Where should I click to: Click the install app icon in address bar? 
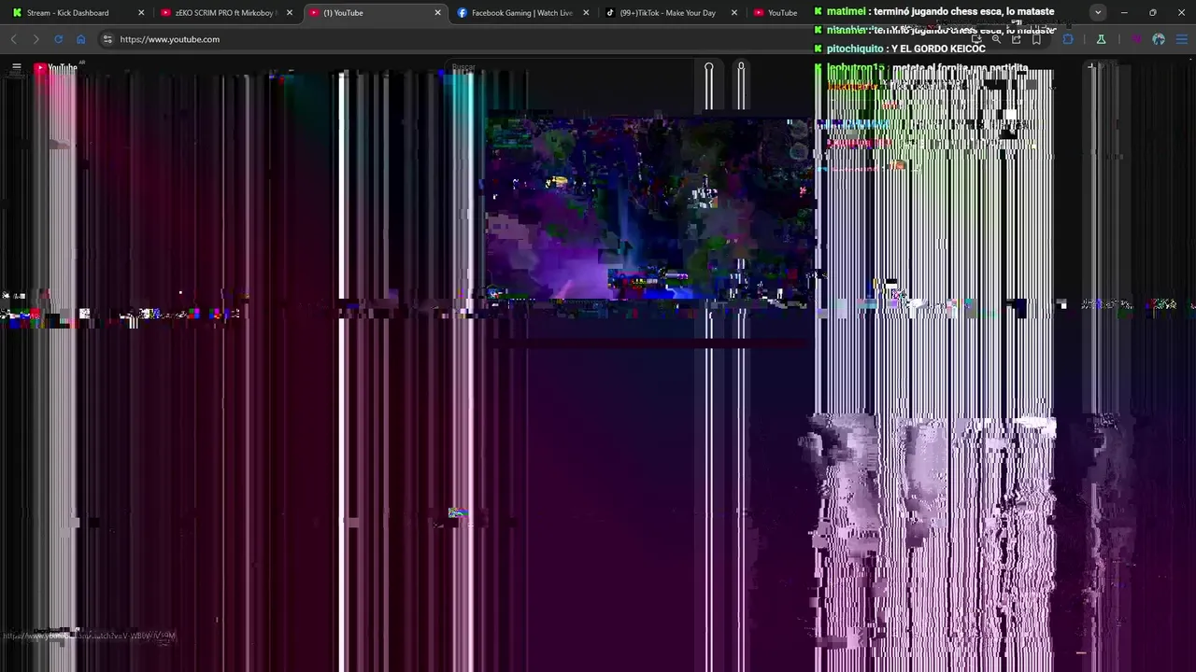click(x=976, y=39)
